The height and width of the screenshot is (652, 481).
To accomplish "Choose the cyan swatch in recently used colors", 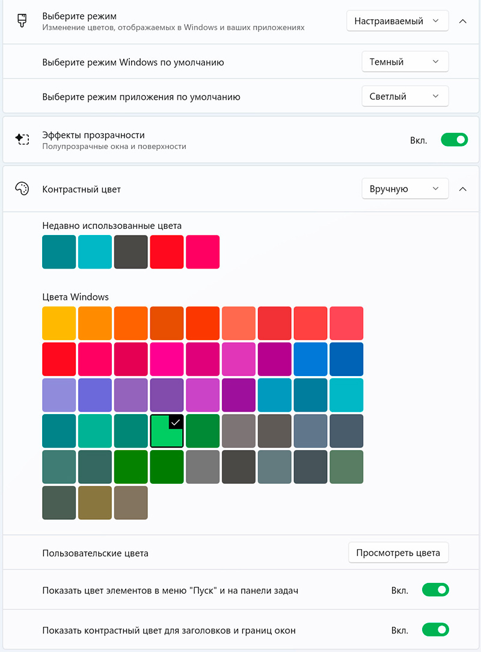I will [95, 252].
